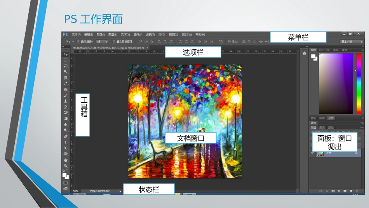Select the Healing Brush tool

tap(66, 90)
